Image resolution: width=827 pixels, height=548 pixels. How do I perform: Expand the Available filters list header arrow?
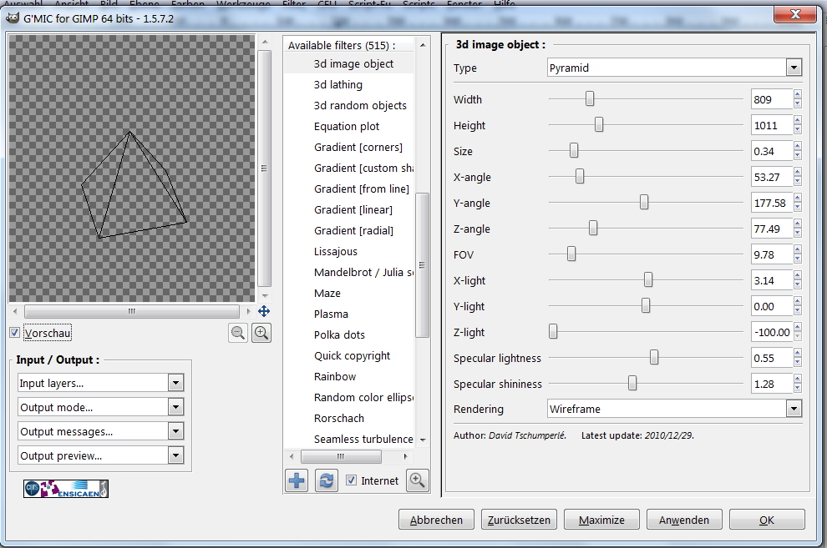(x=423, y=45)
